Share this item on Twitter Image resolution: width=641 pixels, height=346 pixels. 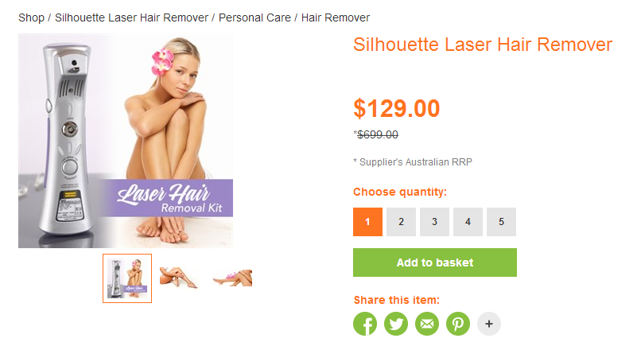(x=396, y=324)
